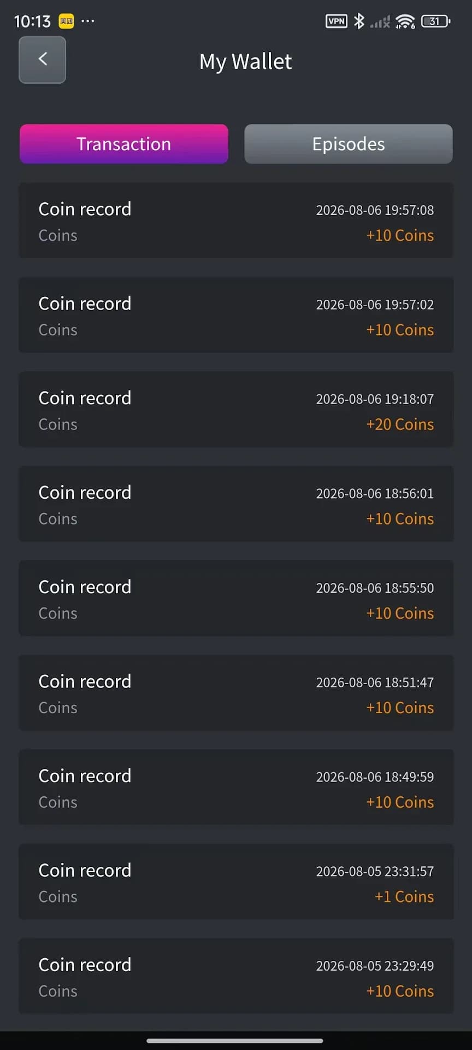Tap the three-dot notification overflow icon
This screenshot has width=472, height=1050.
[88, 21]
